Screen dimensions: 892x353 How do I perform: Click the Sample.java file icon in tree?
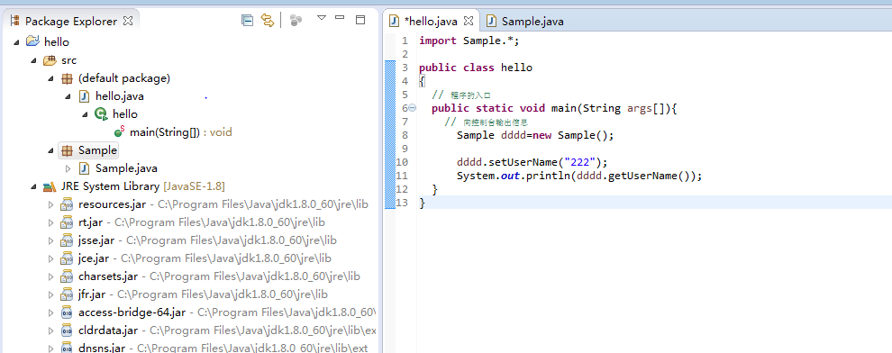[x=84, y=168]
